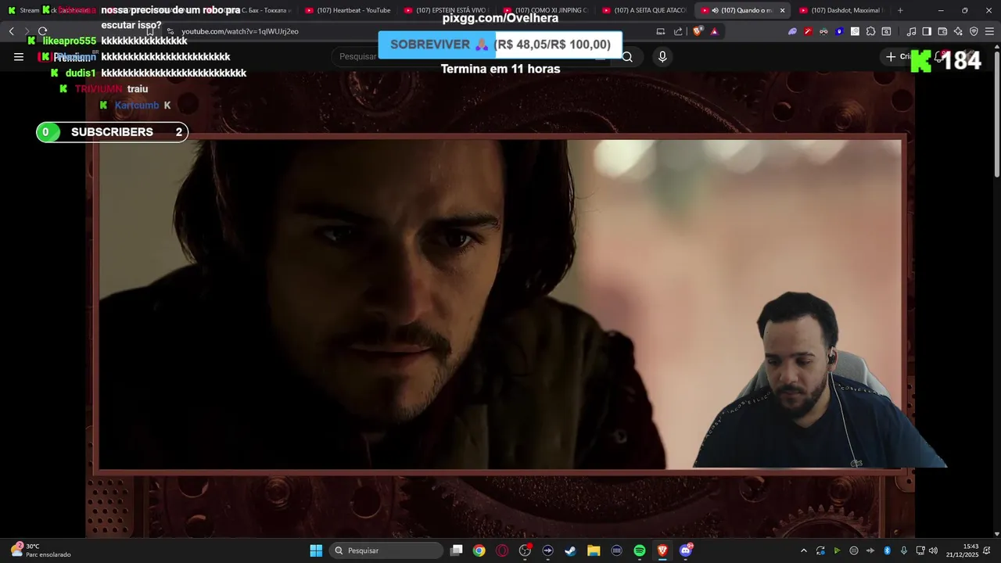Open OBS Studio from taskbar

coord(525,550)
